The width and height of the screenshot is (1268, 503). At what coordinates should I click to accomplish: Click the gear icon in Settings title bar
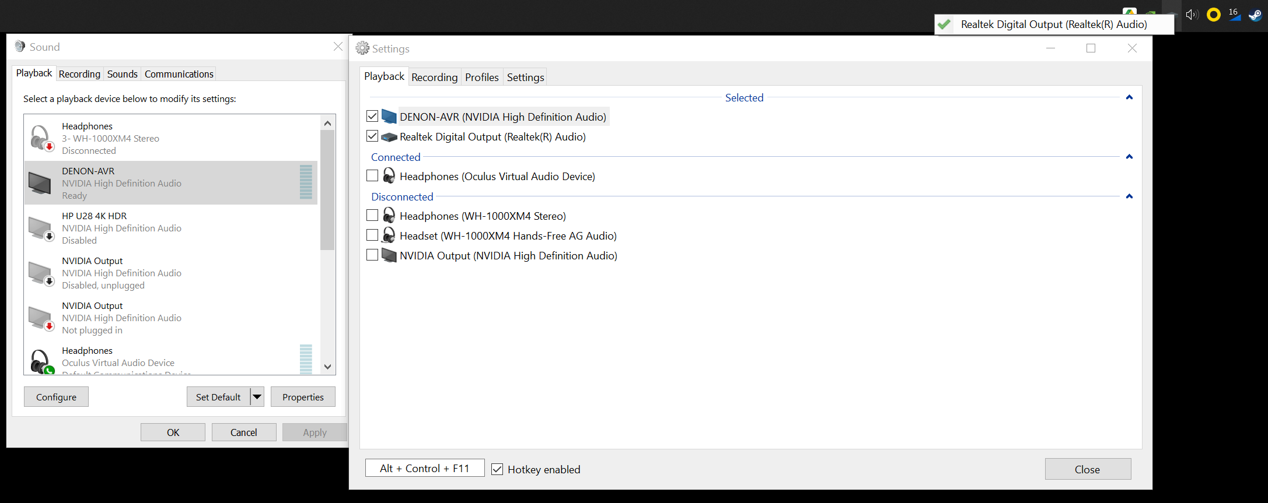coord(362,48)
